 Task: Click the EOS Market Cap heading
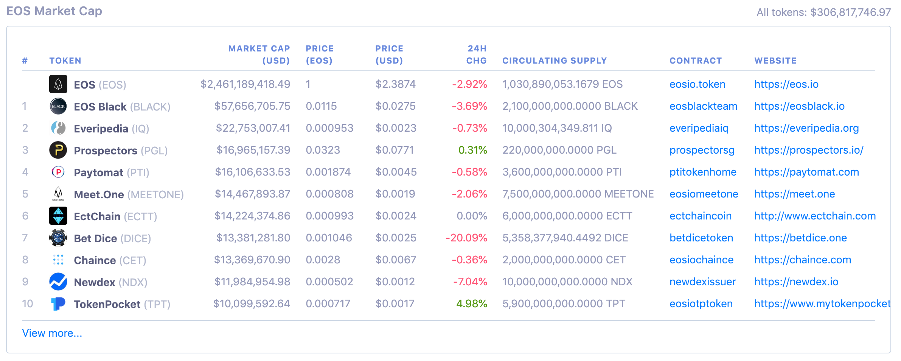pos(54,11)
